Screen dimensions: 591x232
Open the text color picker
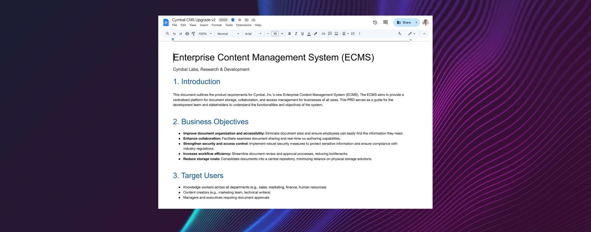coord(309,34)
